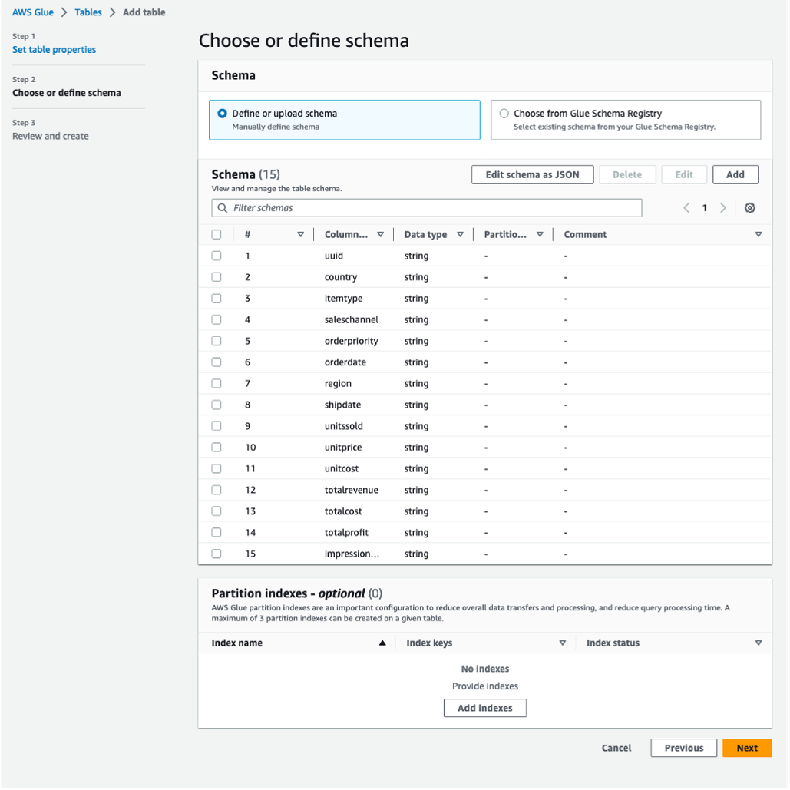Sort by Comment column arrow
The height and width of the screenshot is (790, 790).
(x=759, y=235)
